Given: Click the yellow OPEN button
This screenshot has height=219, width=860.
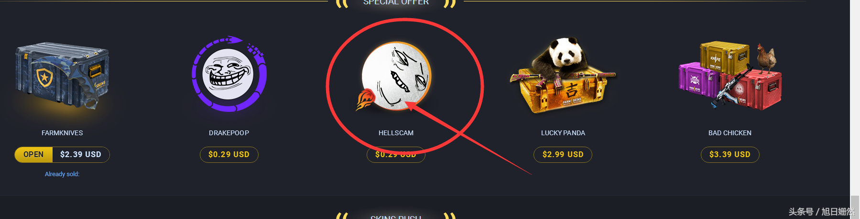Looking at the screenshot, I should [33, 155].
